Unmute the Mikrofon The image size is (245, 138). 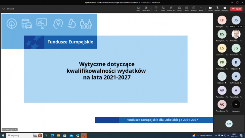(x=217, y=9)
